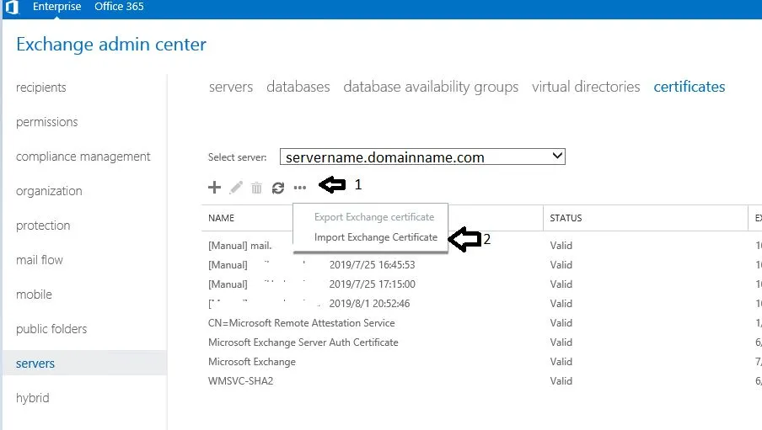Open the more options ellipsis menu
The width and height of the screenshot is (762, 430).
300,188
